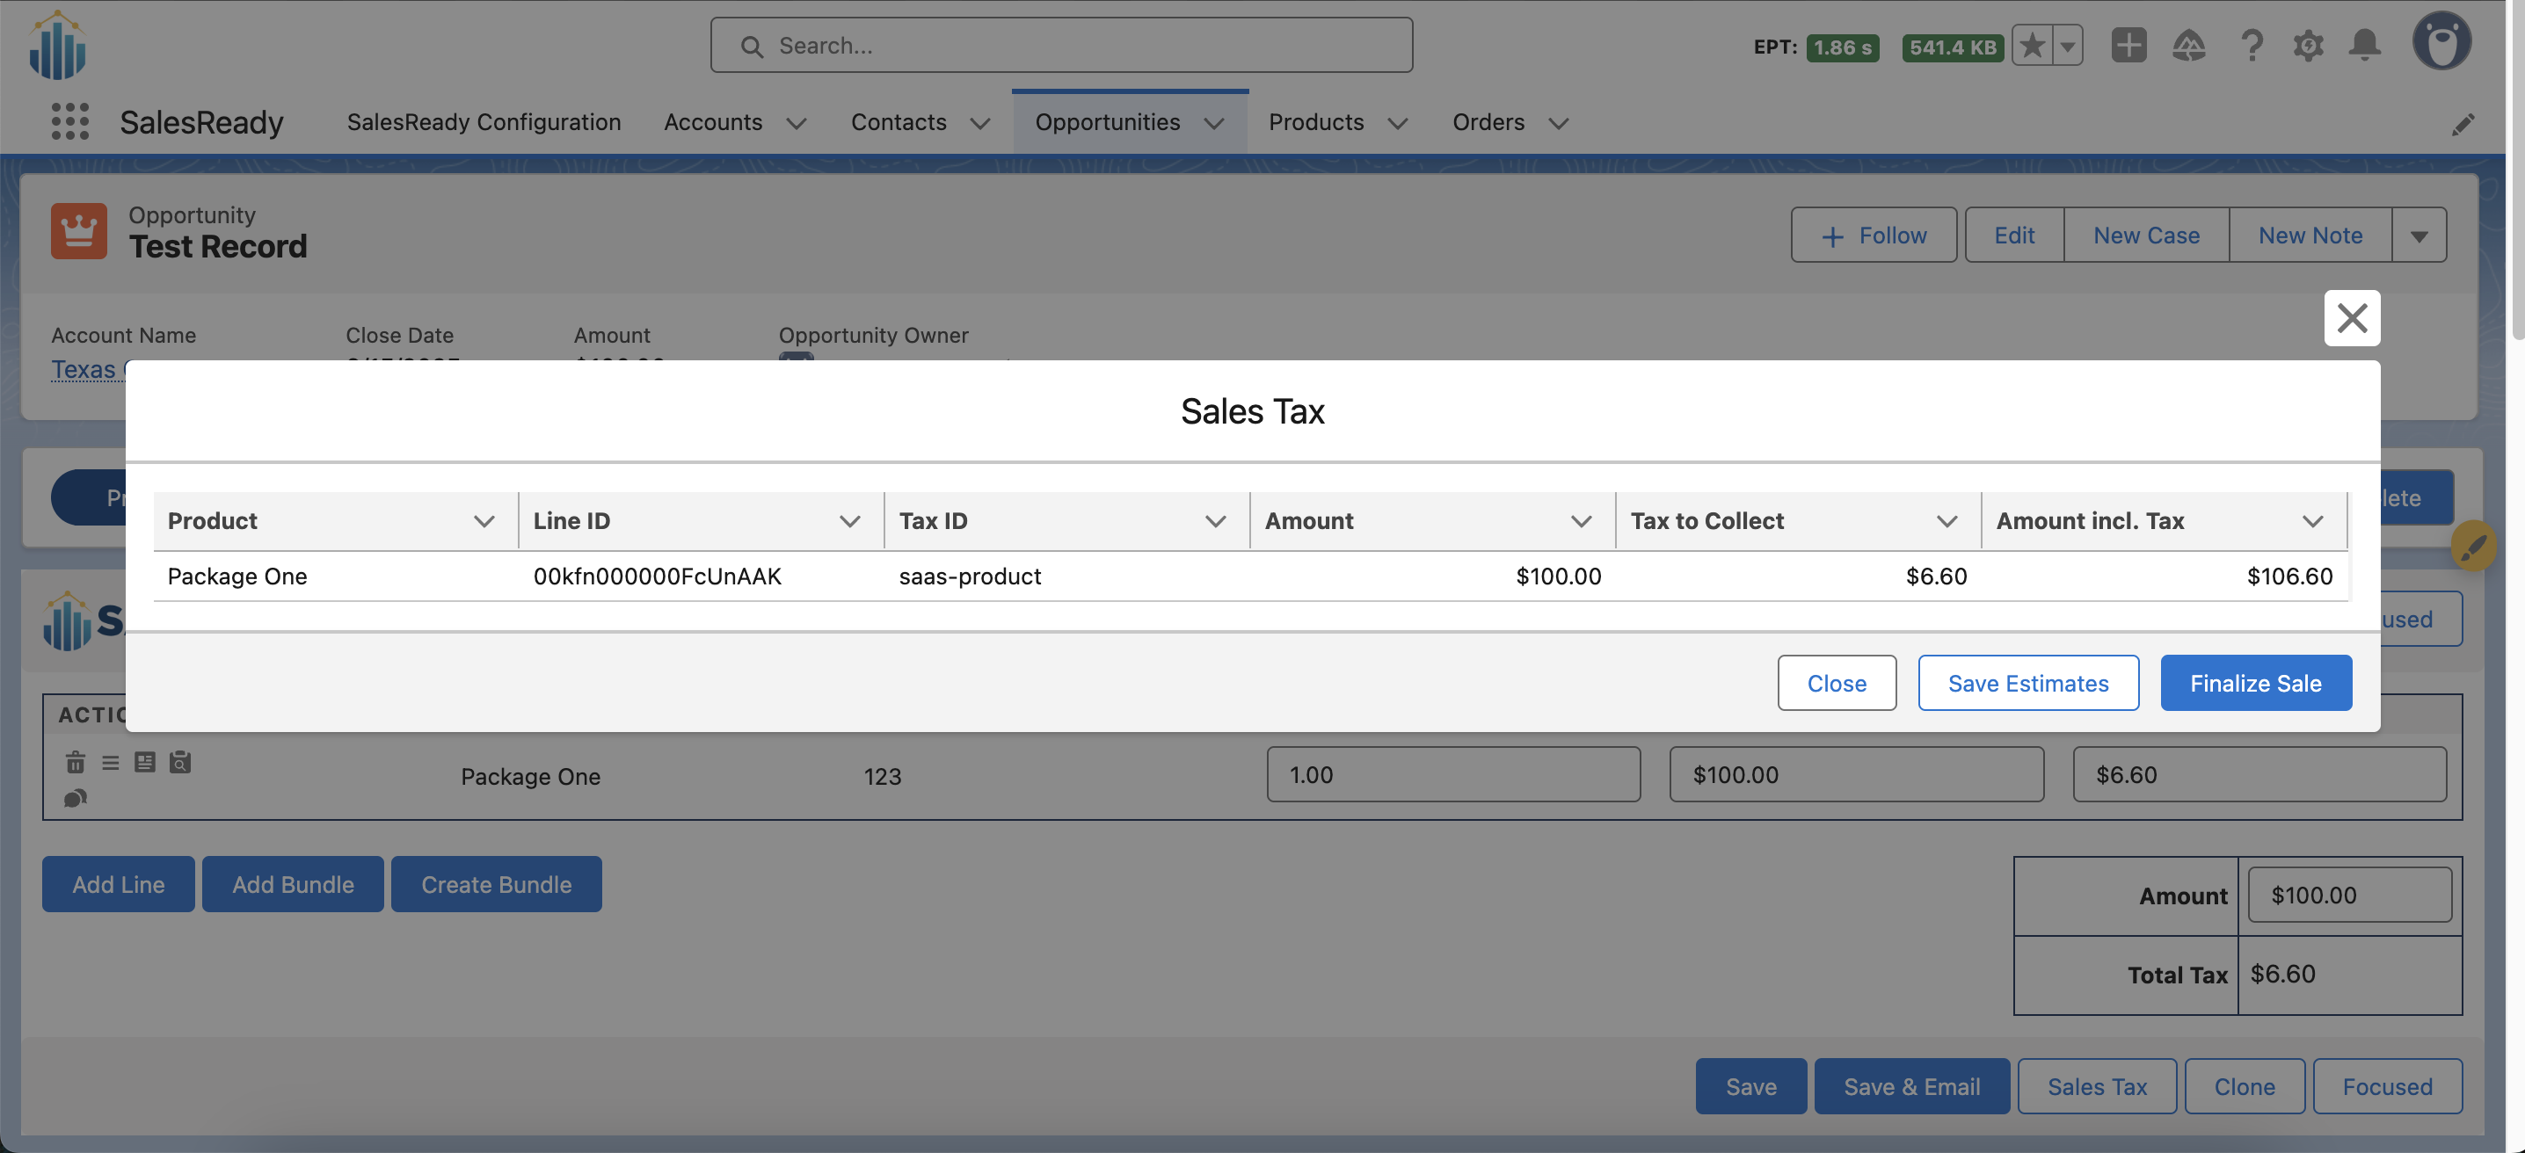Click the Finalize Sale button
Image resolution: width=2525 pixels, height=1153 pixels.
click(x=2255, y=683)
